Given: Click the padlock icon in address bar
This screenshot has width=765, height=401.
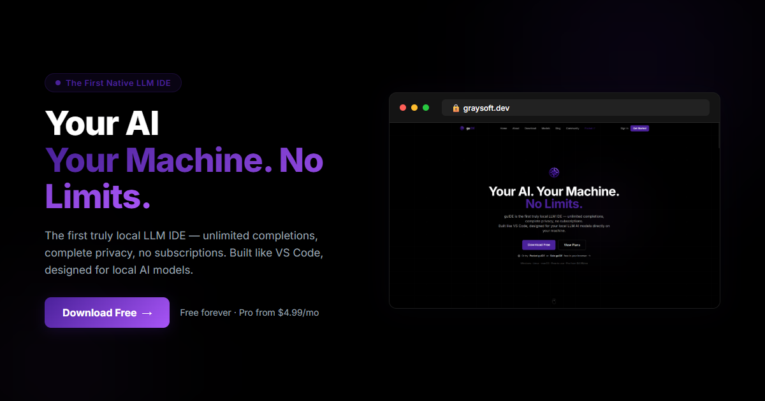Looking at the screenshot, I should point(456,108).
